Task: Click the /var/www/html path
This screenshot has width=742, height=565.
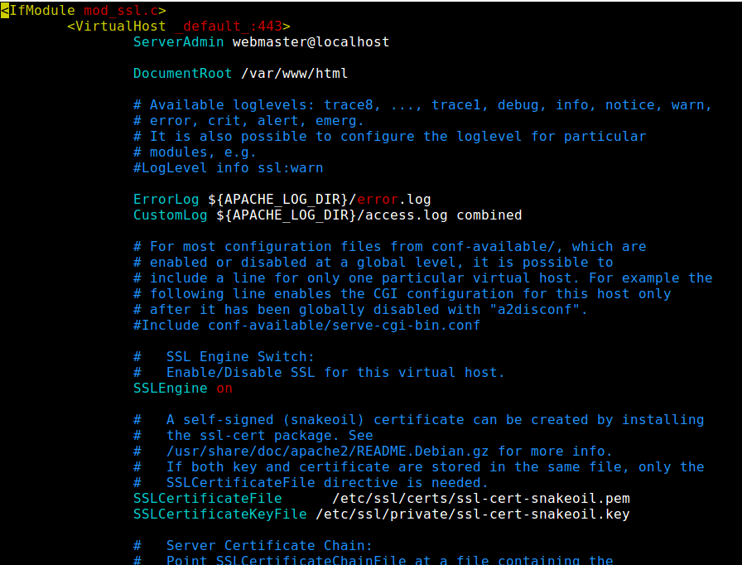Action: pos(294,74)
